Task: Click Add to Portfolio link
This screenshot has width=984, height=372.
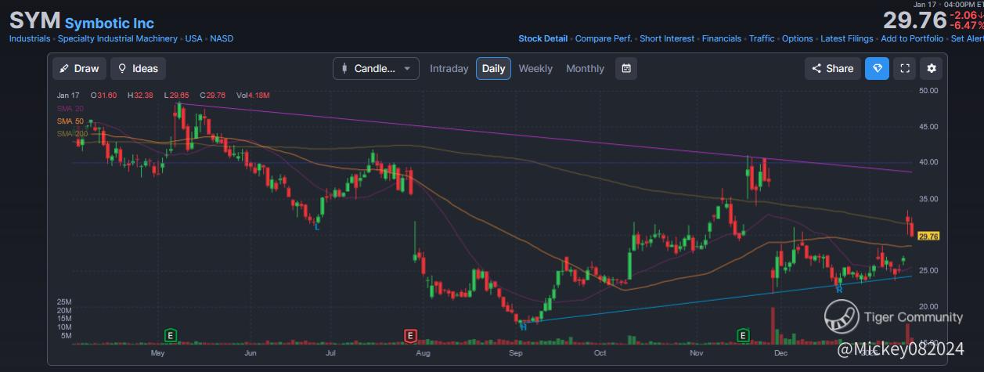Action: [x=912, y=38]
